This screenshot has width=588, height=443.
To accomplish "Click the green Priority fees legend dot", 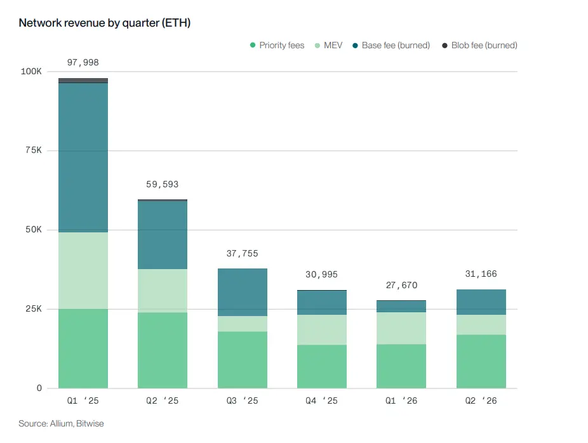I will coord(253,45).
